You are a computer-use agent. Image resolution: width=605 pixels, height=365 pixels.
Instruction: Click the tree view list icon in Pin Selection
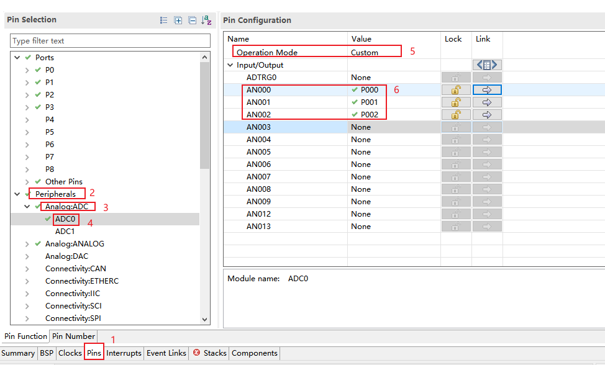164,20
